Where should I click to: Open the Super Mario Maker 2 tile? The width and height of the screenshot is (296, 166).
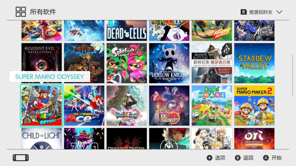pos(254,105)
